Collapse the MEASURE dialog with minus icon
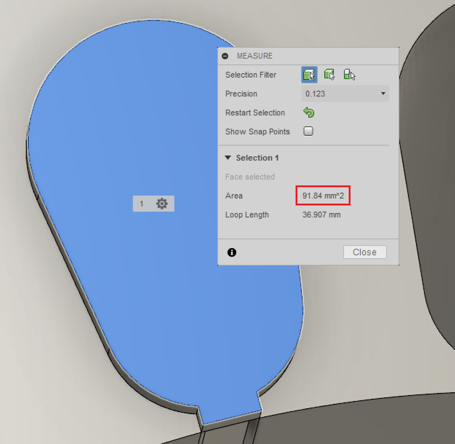Screen dimensions: 455x444 [225, 56]
